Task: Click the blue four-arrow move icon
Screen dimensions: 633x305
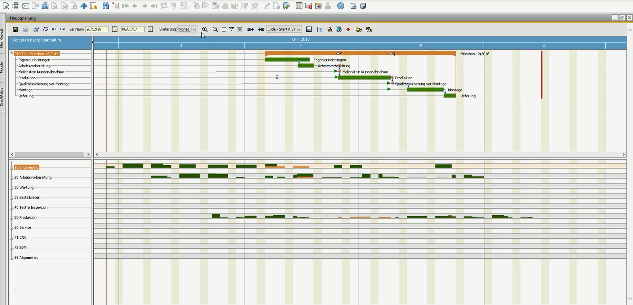Action: pos(84,6)
